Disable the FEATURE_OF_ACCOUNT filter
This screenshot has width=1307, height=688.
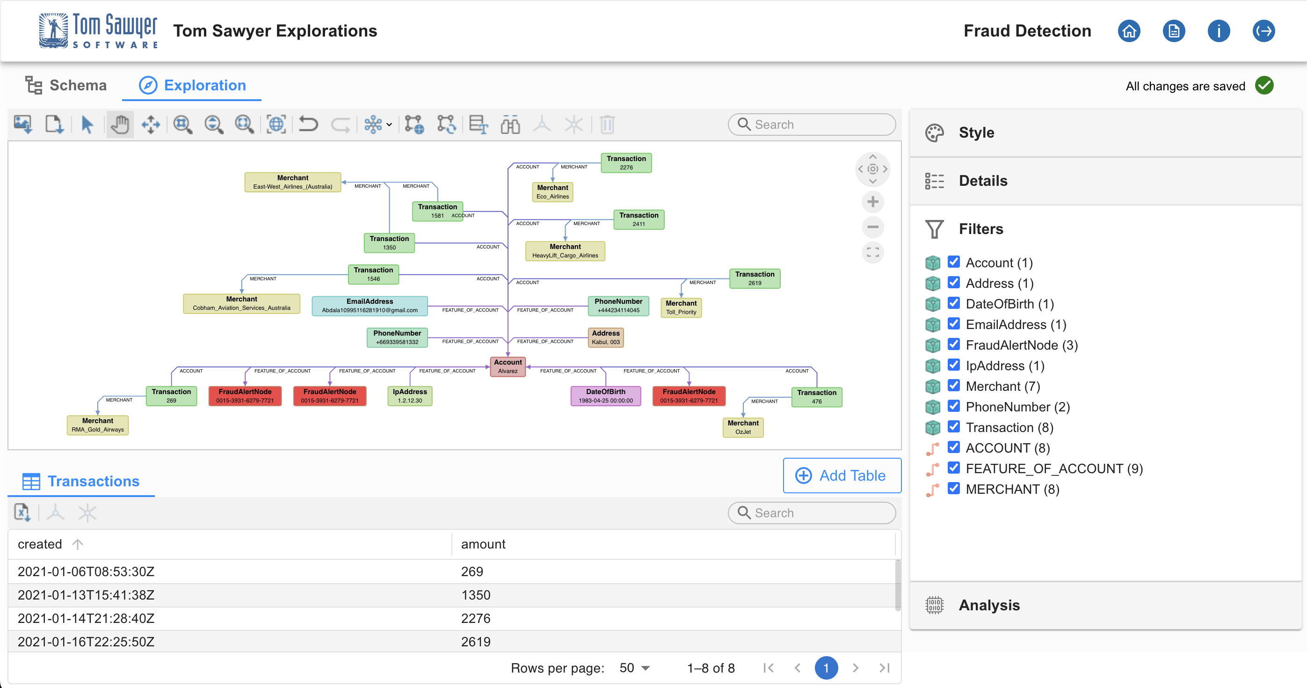point(953,468)
